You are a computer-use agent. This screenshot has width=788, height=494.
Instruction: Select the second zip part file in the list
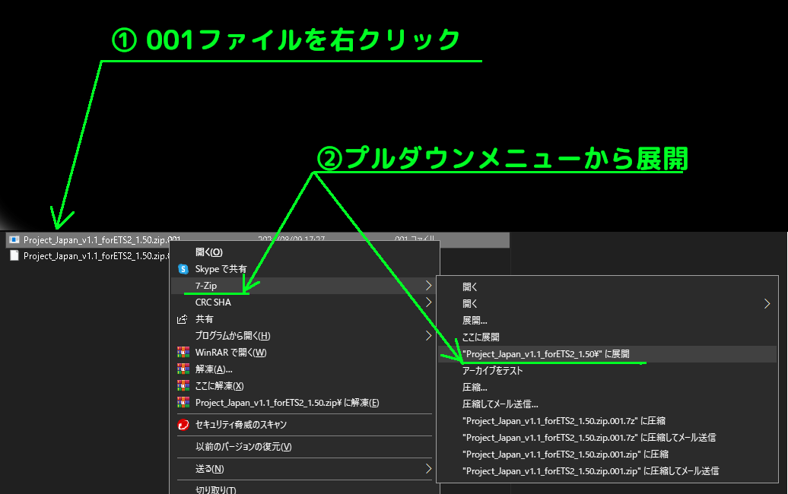coord(91,256)
